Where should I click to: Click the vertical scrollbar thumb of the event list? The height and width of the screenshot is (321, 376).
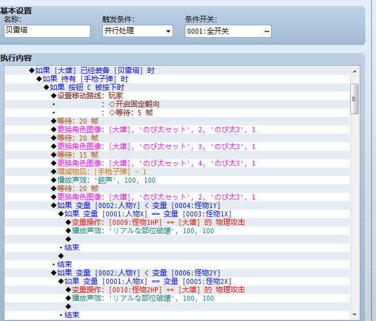pyautogui.click(x=355, y=98)
